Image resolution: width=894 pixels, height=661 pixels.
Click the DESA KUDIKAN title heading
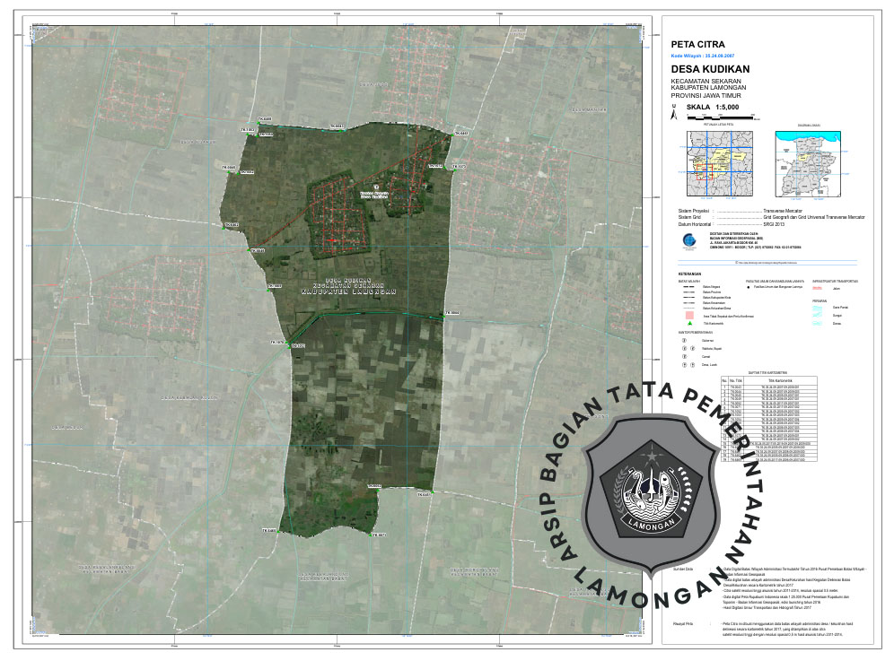pos(709,68)
